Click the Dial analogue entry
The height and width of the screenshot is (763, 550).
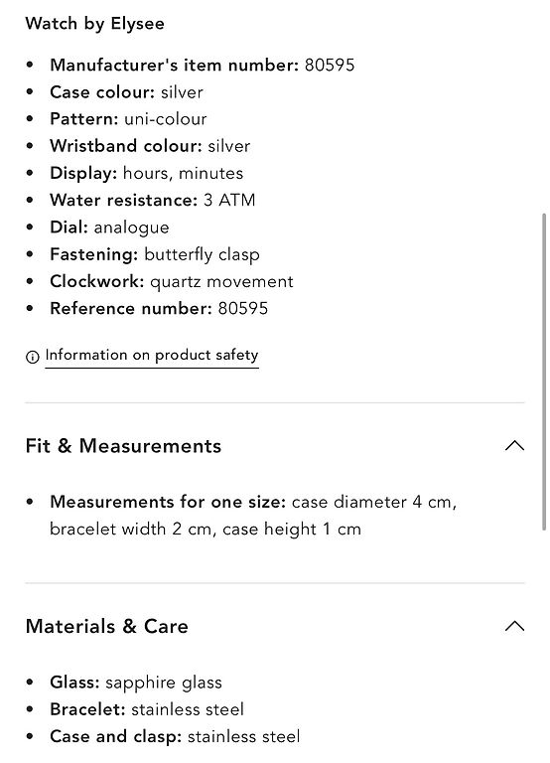click(109, 228)
